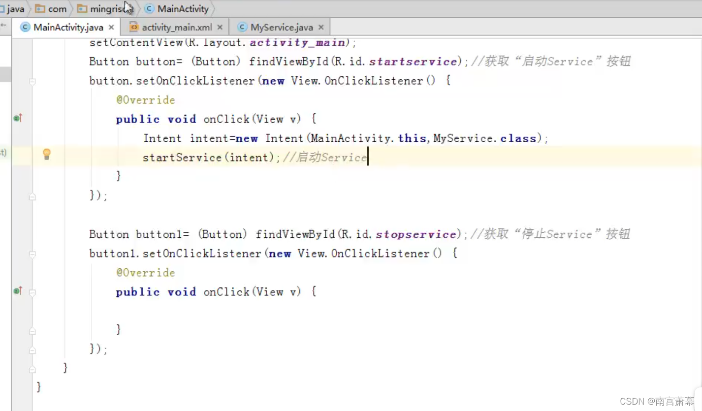Click MyService.class in the Intent line
The width and height of the screenshot is (702, 411).
click(484, 138)
